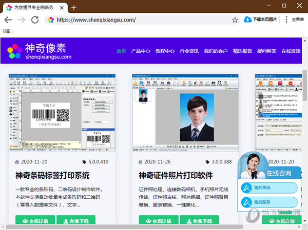This screenshot has height=230, width=308.
Task: Click the browser back arrow
Action: (8, 19)
